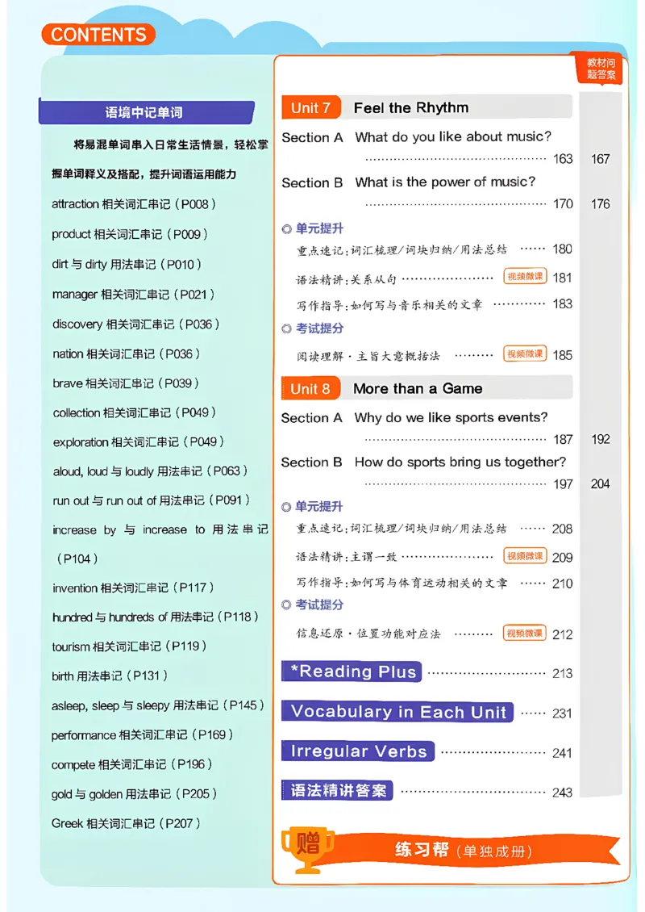Image resolution: width=645 pixels, height=912 pixels.
Task: Click 语法精讲:关系从句 entry
Action: 347,280
